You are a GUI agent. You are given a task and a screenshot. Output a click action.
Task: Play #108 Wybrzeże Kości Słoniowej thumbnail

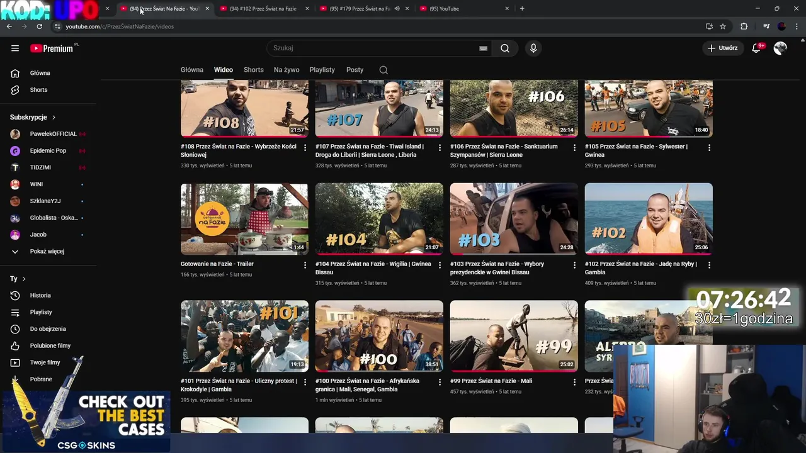[244, 108]
